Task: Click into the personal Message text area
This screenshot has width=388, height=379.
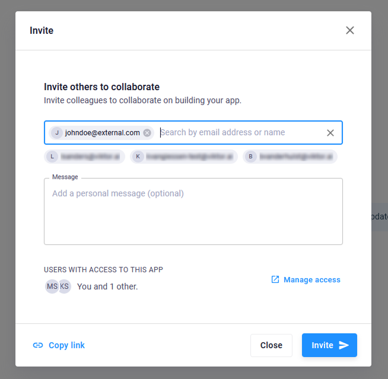Action: point(193,212)
